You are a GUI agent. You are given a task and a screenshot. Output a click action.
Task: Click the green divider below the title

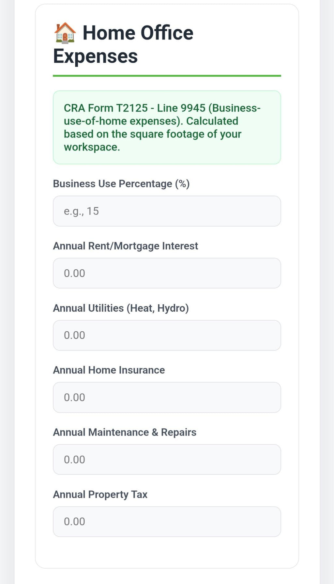point(167,76)
